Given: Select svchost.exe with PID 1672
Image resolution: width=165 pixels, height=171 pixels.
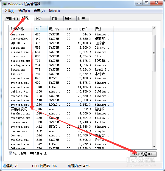Looking at the screenshot, I should (x=61, y=144).
